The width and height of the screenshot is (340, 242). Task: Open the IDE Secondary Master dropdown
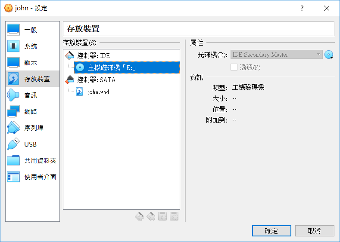pos(276,55)
